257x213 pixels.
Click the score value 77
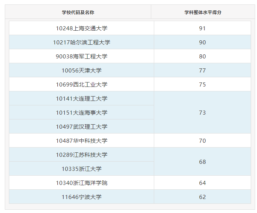pos(202,71)
